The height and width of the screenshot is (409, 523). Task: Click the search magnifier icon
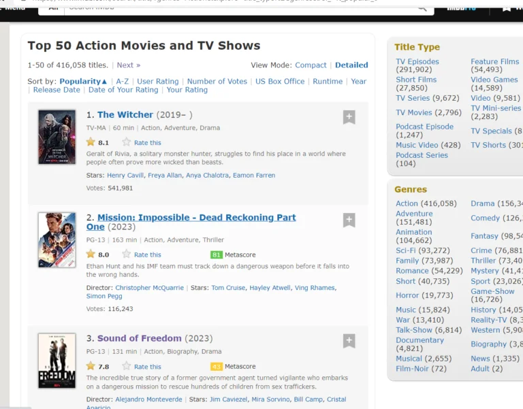(x=422, y=7)
